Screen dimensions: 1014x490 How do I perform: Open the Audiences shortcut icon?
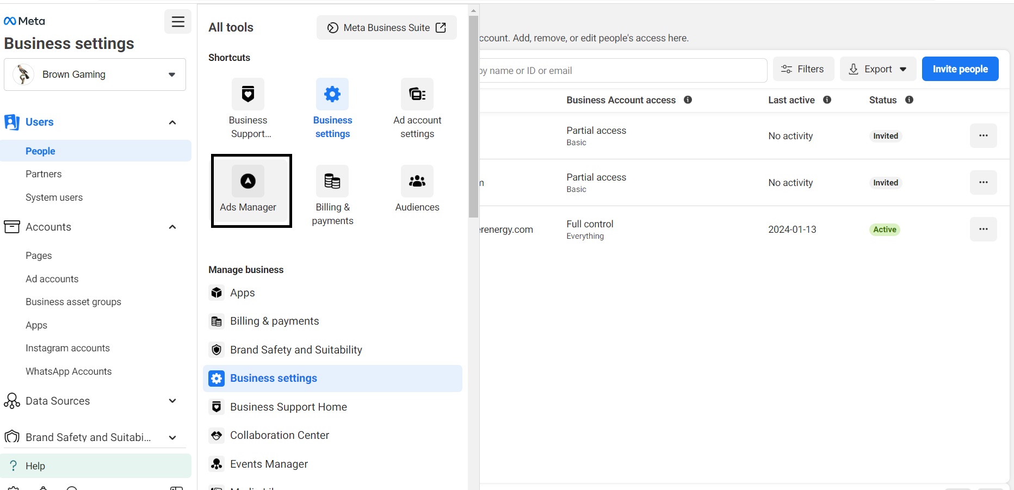(417, 181)
